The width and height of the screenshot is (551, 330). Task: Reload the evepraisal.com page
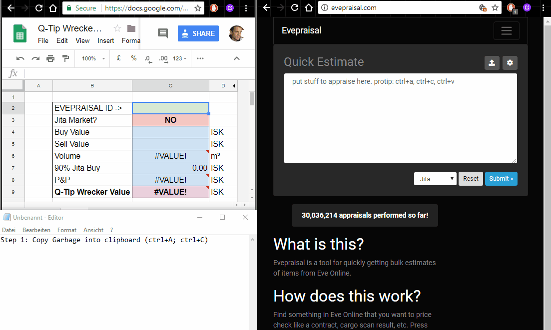[x=294, y=7]
